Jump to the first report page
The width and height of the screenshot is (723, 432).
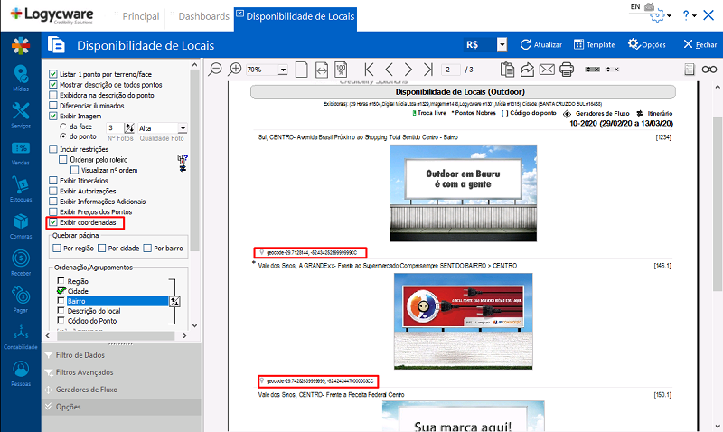pyautogui.click(x=369, y=69)
